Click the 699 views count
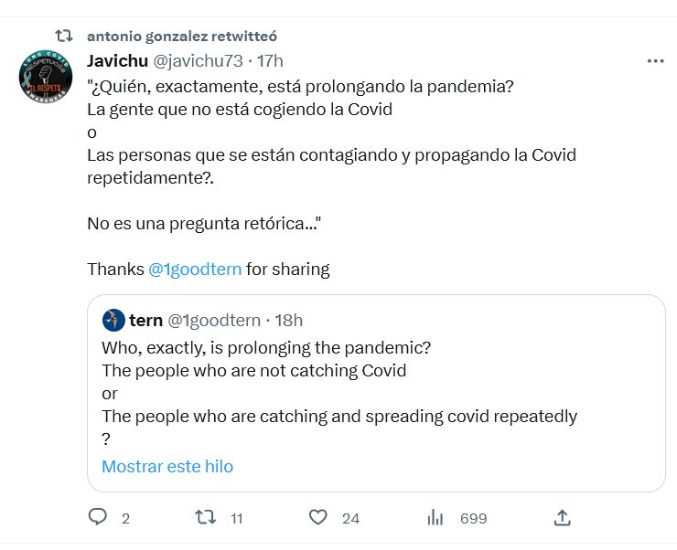The image size is (677, 550). pos(473,518)
